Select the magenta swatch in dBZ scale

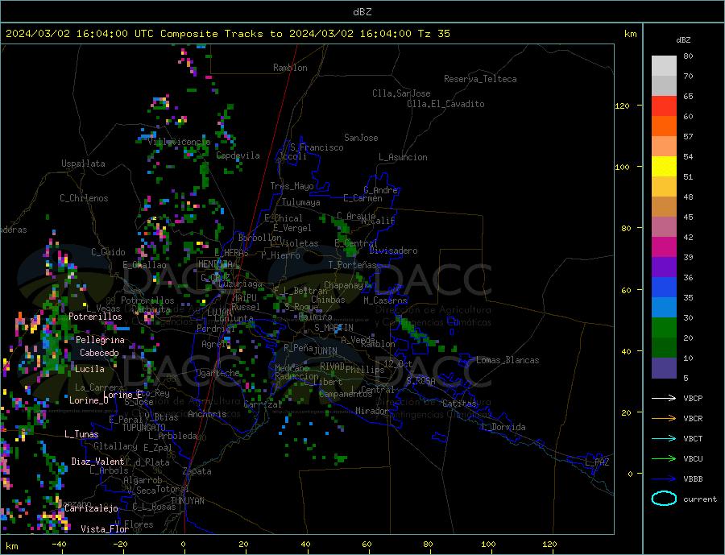point(664,247)
